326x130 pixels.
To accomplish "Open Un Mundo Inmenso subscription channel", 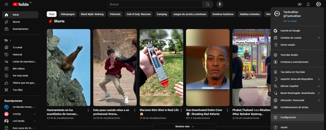I will click(x=20, y=107).
